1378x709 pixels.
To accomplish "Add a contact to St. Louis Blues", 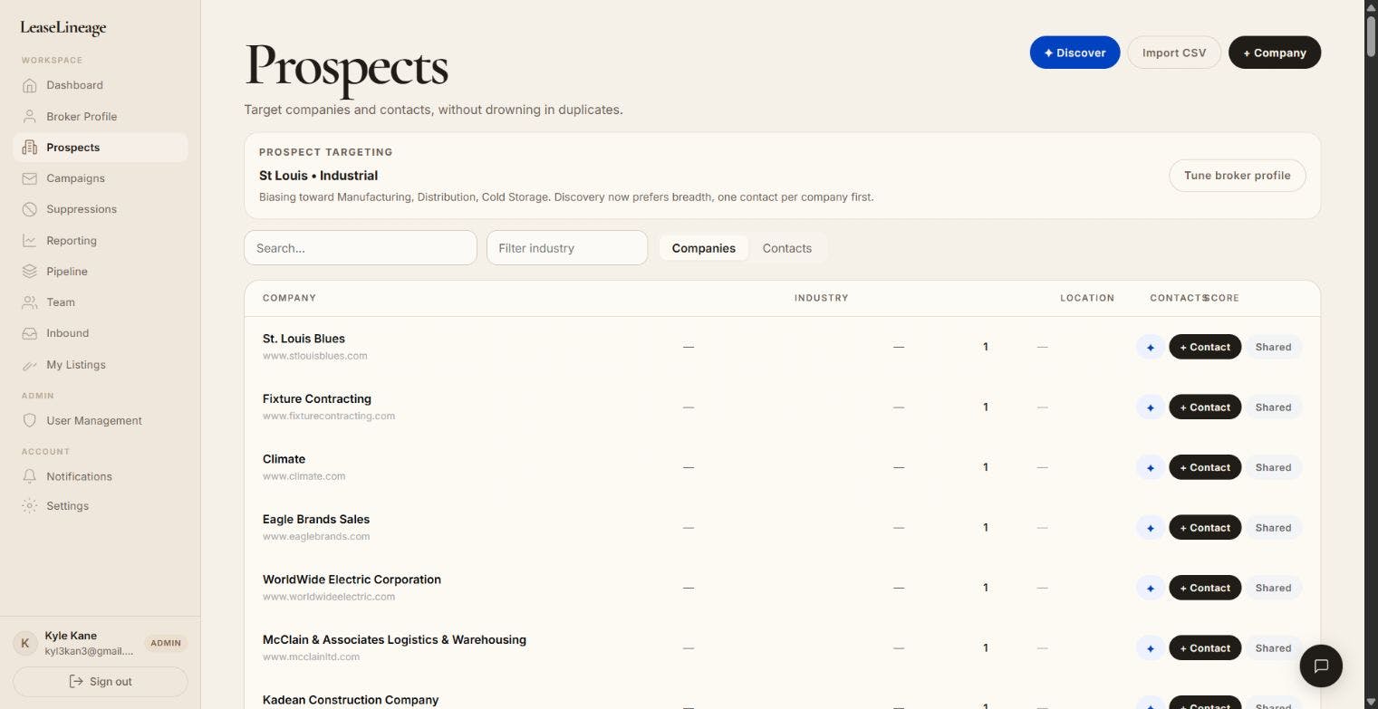I will point(1205,347).
